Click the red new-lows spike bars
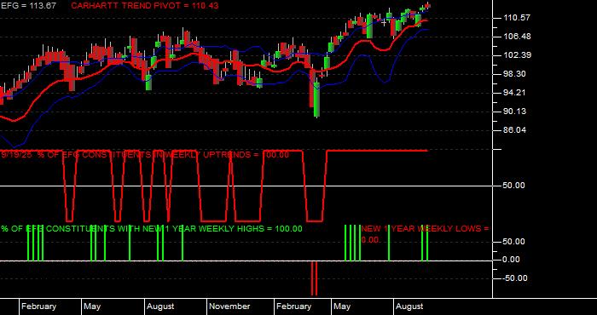This screenshot has height=315, width=597. [x=314, y=278]
